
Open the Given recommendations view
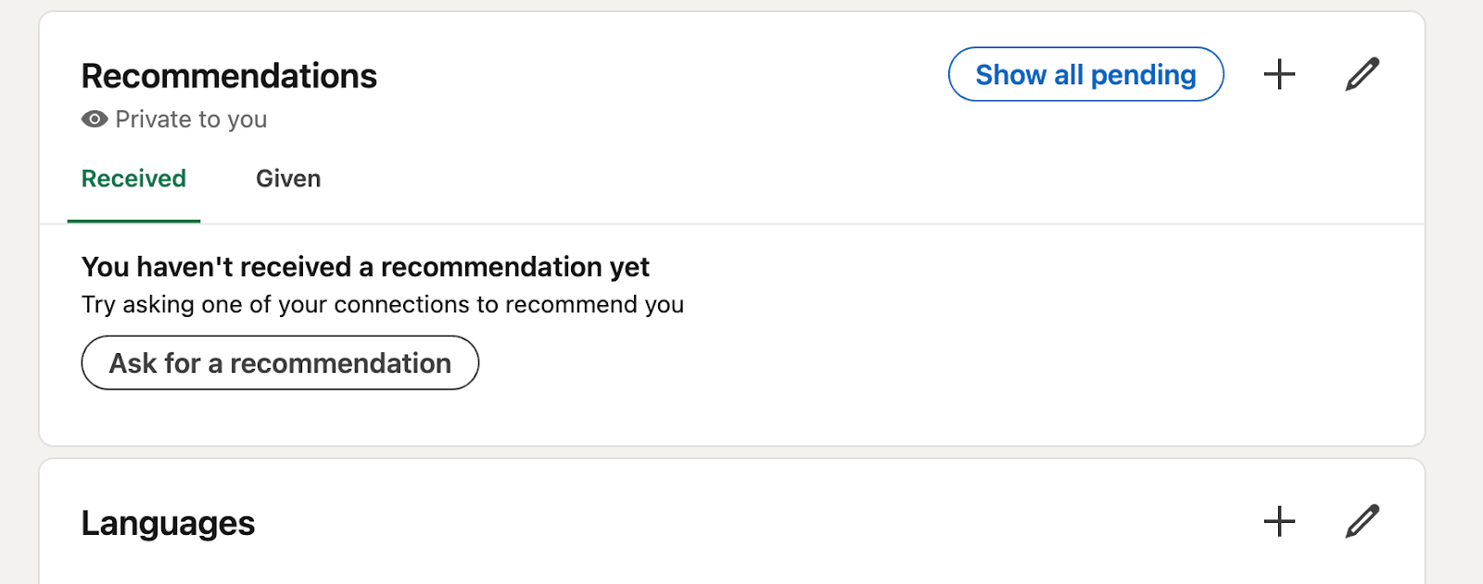tap(287, 178)
